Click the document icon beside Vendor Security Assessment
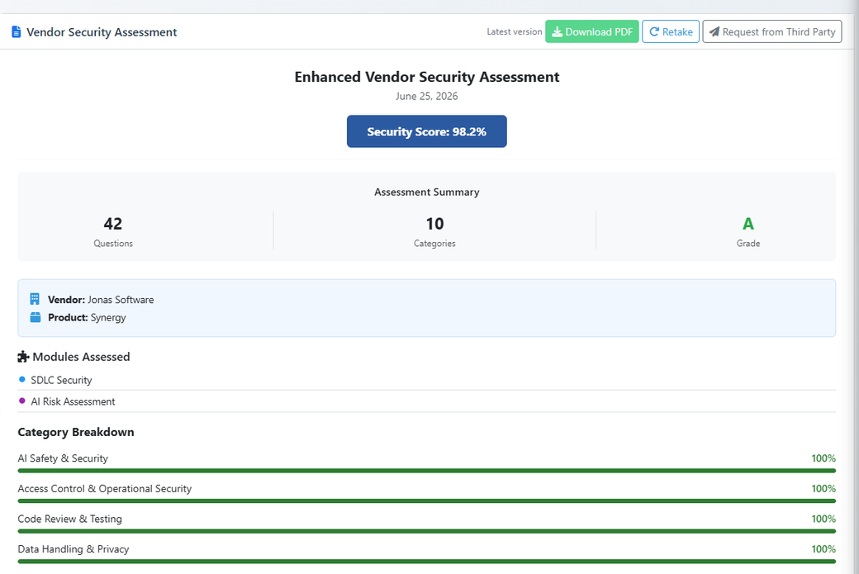859x574 pixels. click(x=17, y=31)
